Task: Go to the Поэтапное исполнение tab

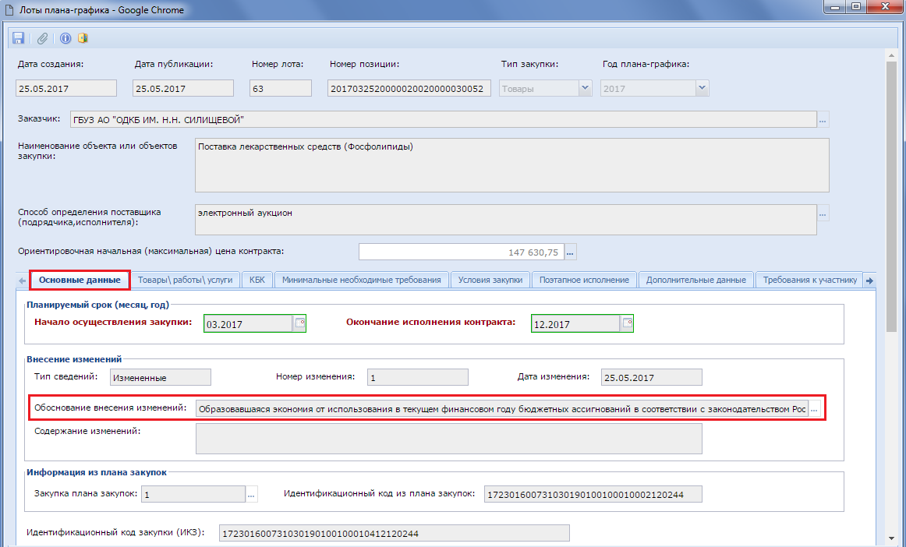Action: point(584,280)
